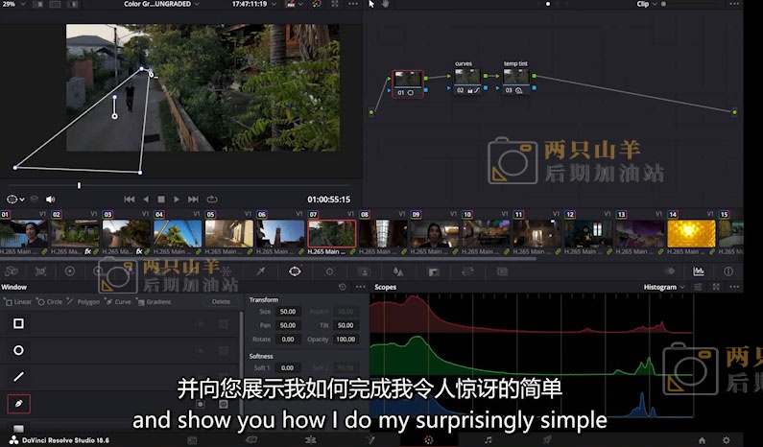Click the Opacity value field
763x447 pixels.
[346, 339]
